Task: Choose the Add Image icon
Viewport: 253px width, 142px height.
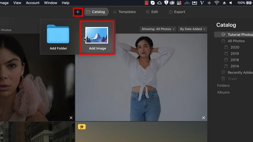Action: coord(97,36)
